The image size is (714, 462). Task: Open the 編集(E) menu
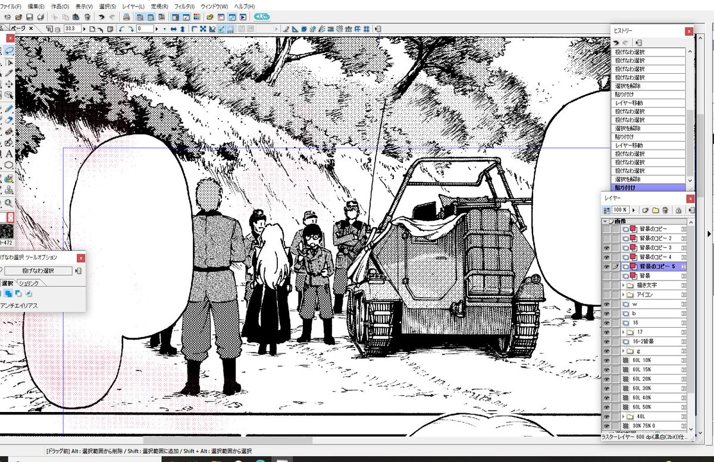click(x=36, y=6)
